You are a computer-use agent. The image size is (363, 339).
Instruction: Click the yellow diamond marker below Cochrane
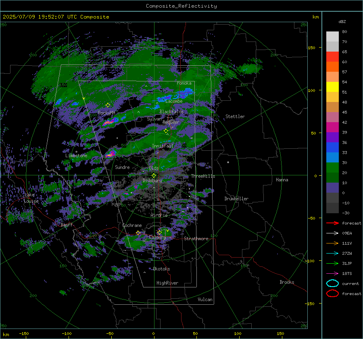[x=138, y=233]
